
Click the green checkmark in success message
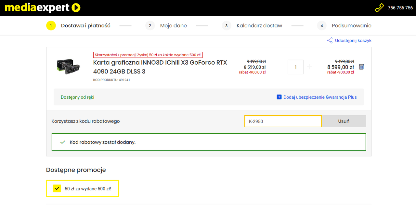pyautogui.click(x=63, y=142)
